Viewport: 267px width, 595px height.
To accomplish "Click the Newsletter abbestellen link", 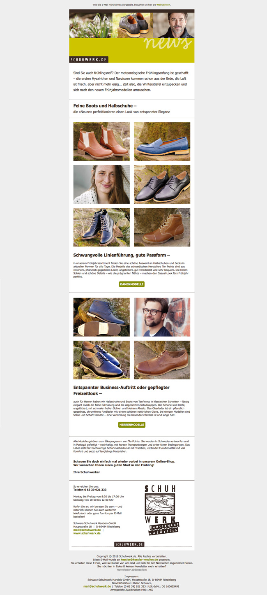I will pos(132,569).
